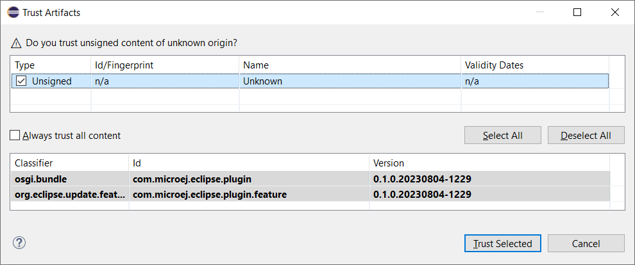Click the warning triangle icon

[x=17, y=43]
